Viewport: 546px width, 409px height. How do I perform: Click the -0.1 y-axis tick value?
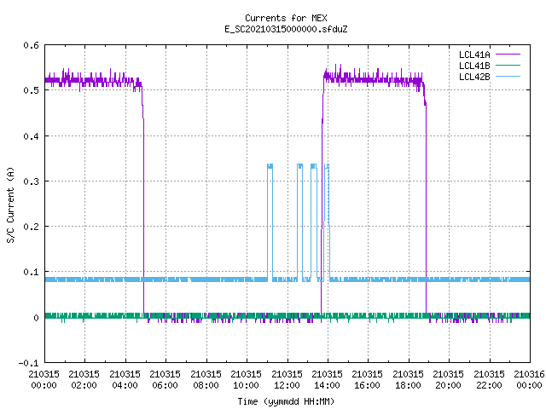point(28,363)
